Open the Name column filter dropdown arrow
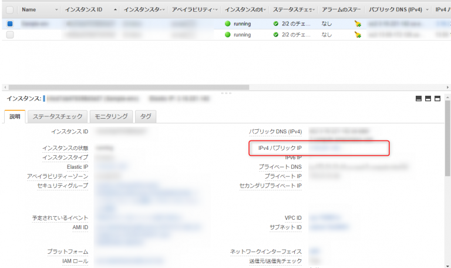Image resolution: width=451 pixels, height=268 pixels. (x=56, y=10)
